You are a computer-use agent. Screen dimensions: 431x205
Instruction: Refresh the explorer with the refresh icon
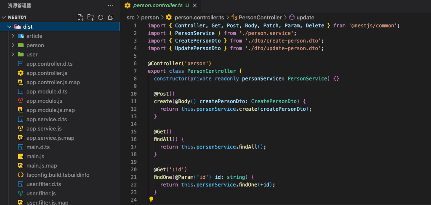(x=101, y=17)
